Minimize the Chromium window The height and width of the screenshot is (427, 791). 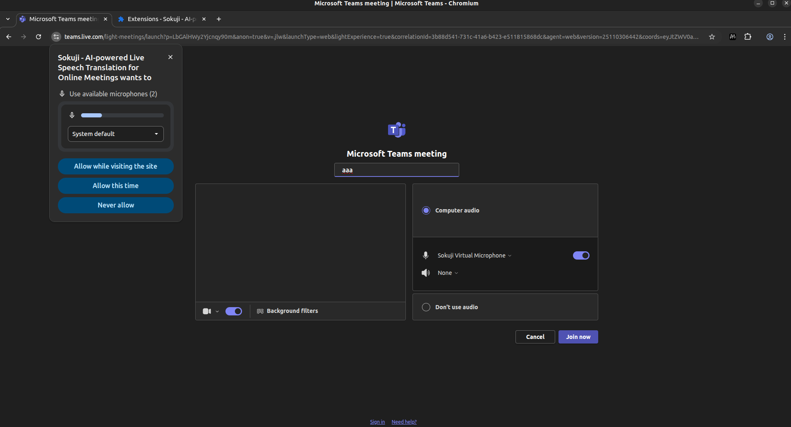point(758,3)
